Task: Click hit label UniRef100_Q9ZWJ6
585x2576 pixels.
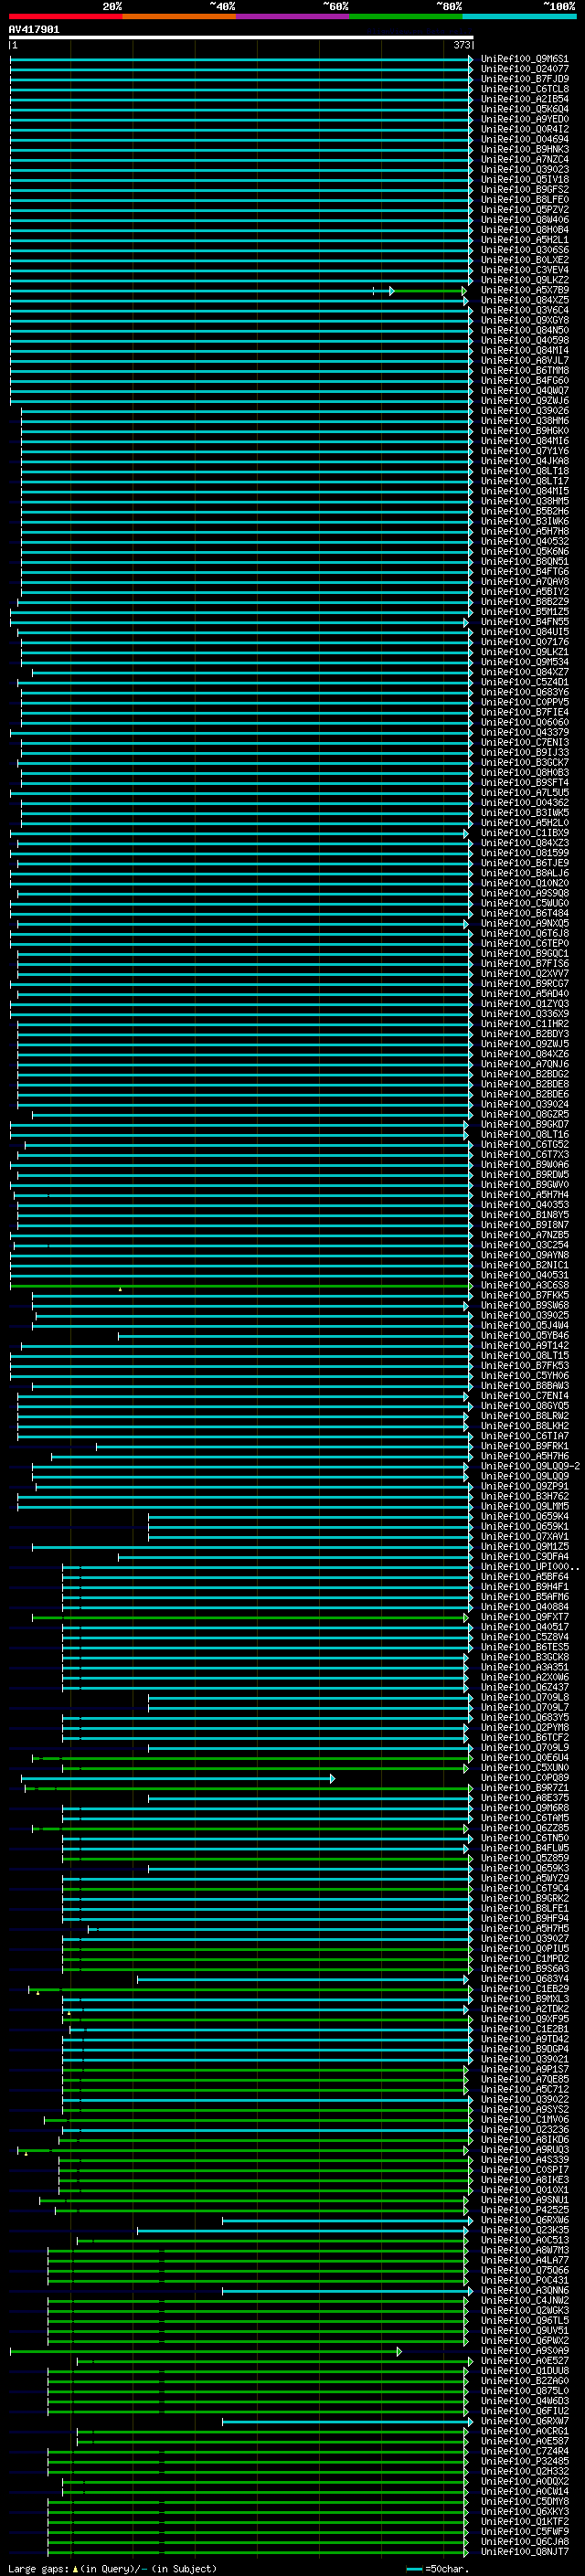Action: tap(524, 400)
